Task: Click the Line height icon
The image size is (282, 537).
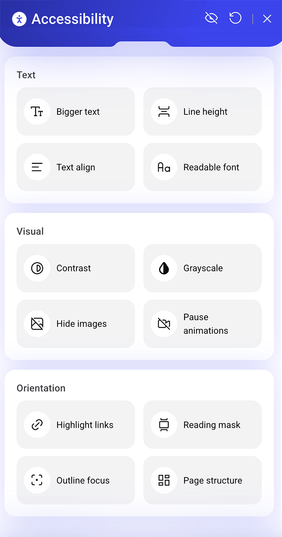Action: pyautogui.click(x=164, y=112)
